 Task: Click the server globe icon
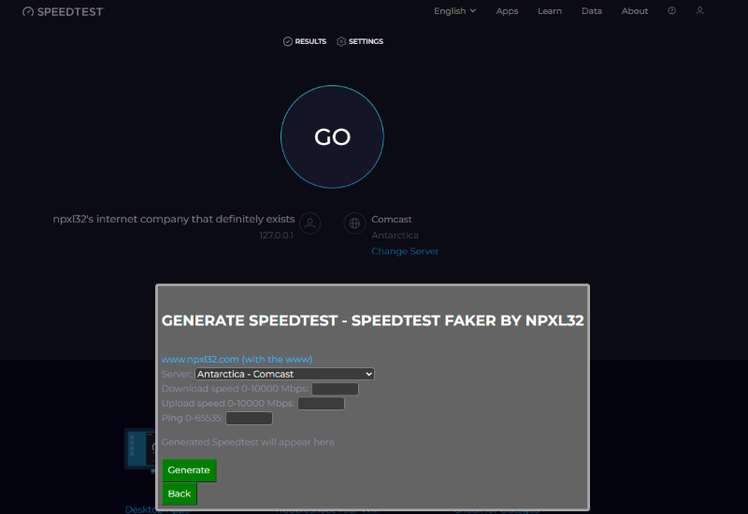click(354, 223)
